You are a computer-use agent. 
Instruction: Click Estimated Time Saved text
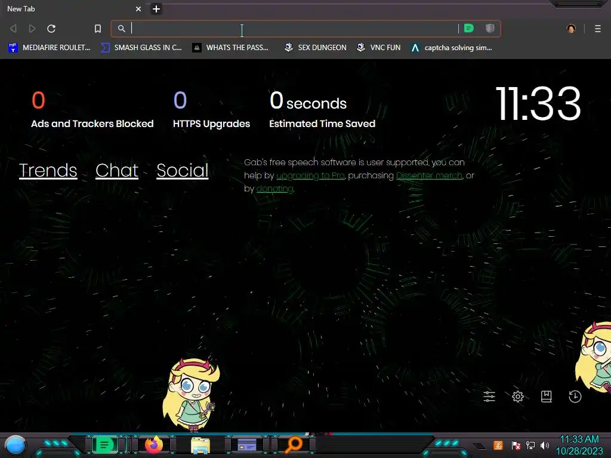[322, 124]
